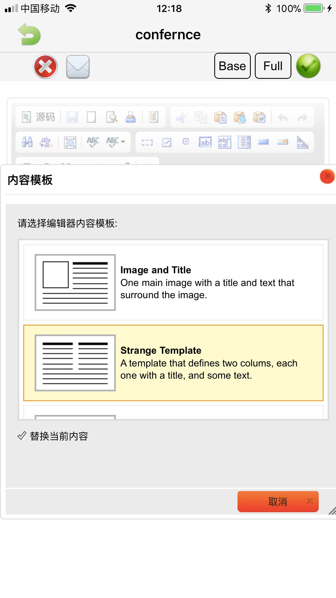Insert a Radio Button field
Screen dimensions: 336x598
tap(186, 142)
